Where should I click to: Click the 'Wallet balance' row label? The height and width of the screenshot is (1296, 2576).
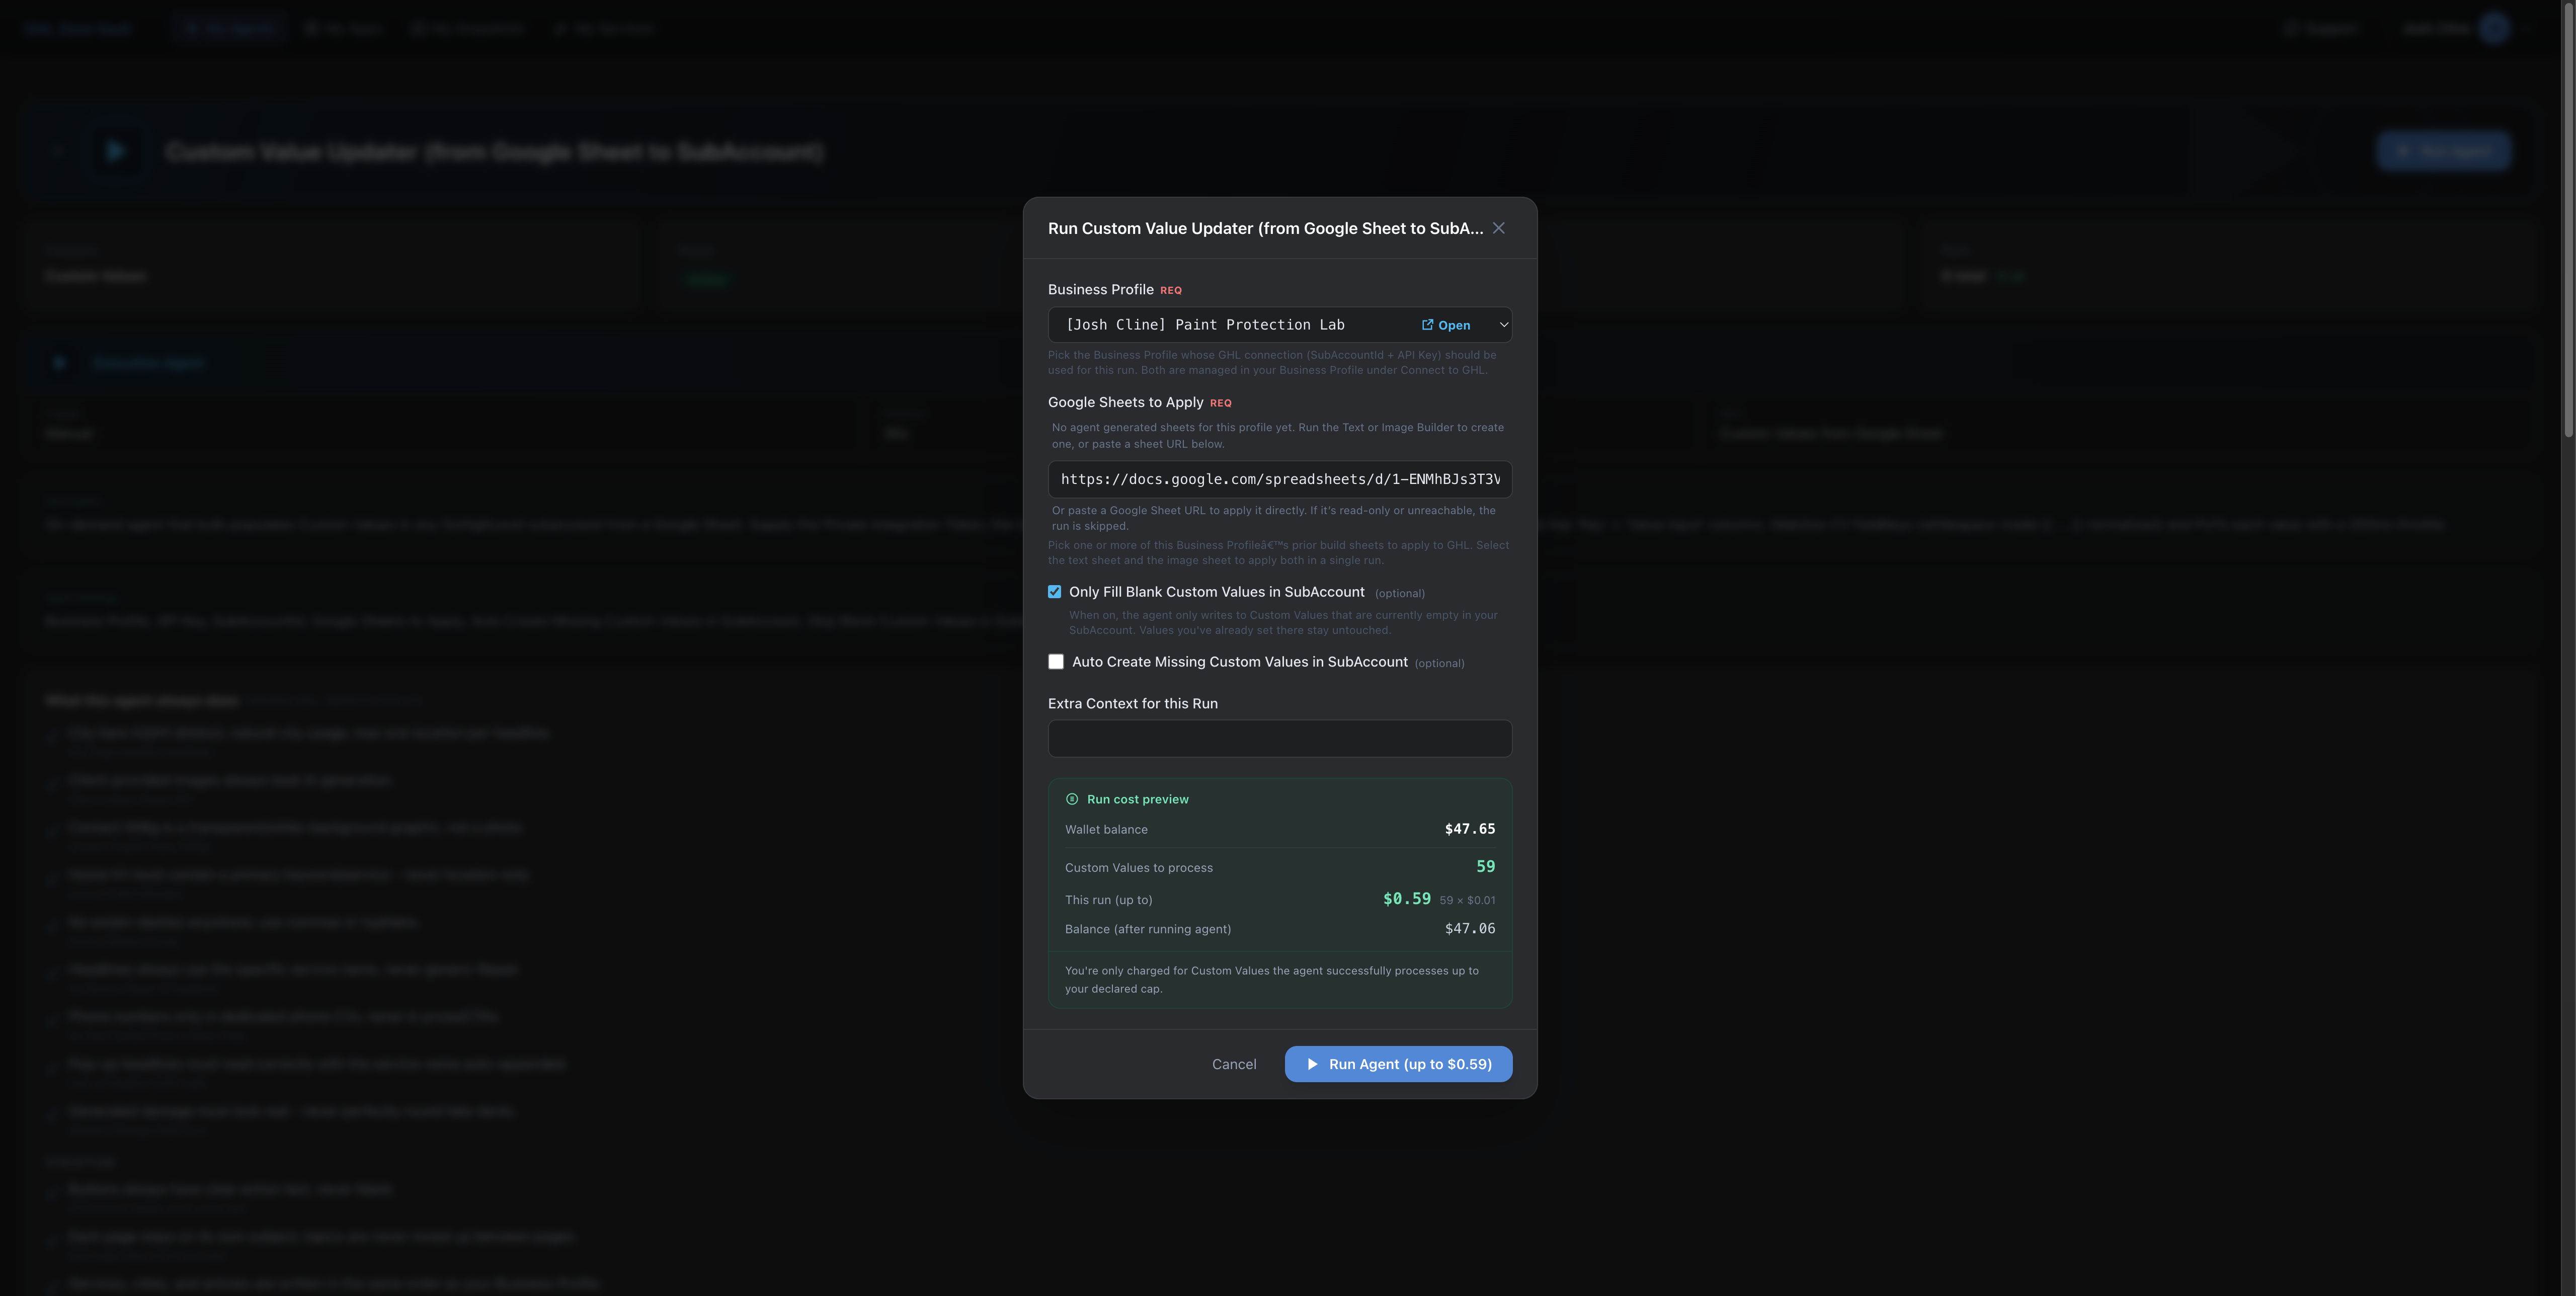(1106, 830)
